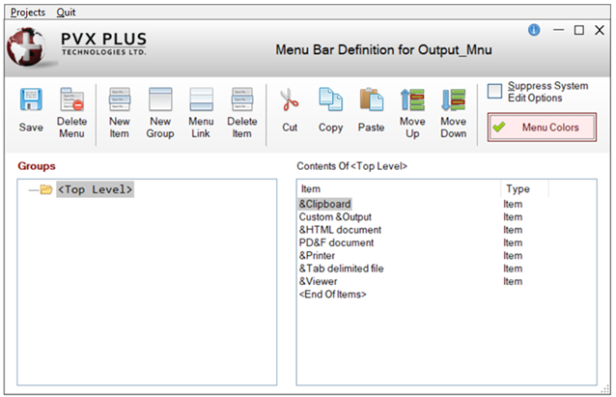Select the <Top Level> group tree node

pos(95,189)
